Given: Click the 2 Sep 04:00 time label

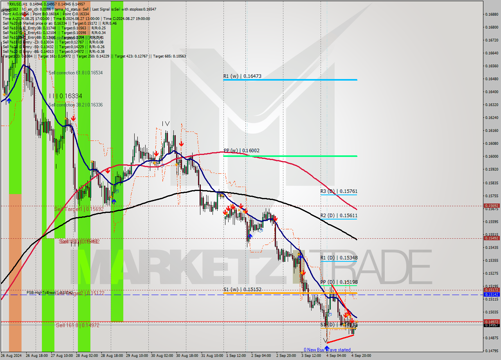Looking at the screenshot, I should pos(261,356).
